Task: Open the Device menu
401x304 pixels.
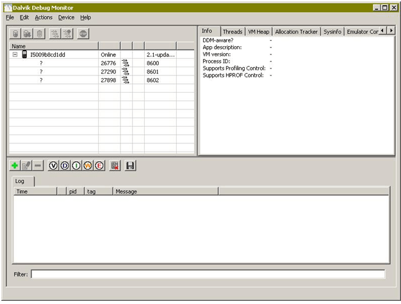Action: coord(66,17)
